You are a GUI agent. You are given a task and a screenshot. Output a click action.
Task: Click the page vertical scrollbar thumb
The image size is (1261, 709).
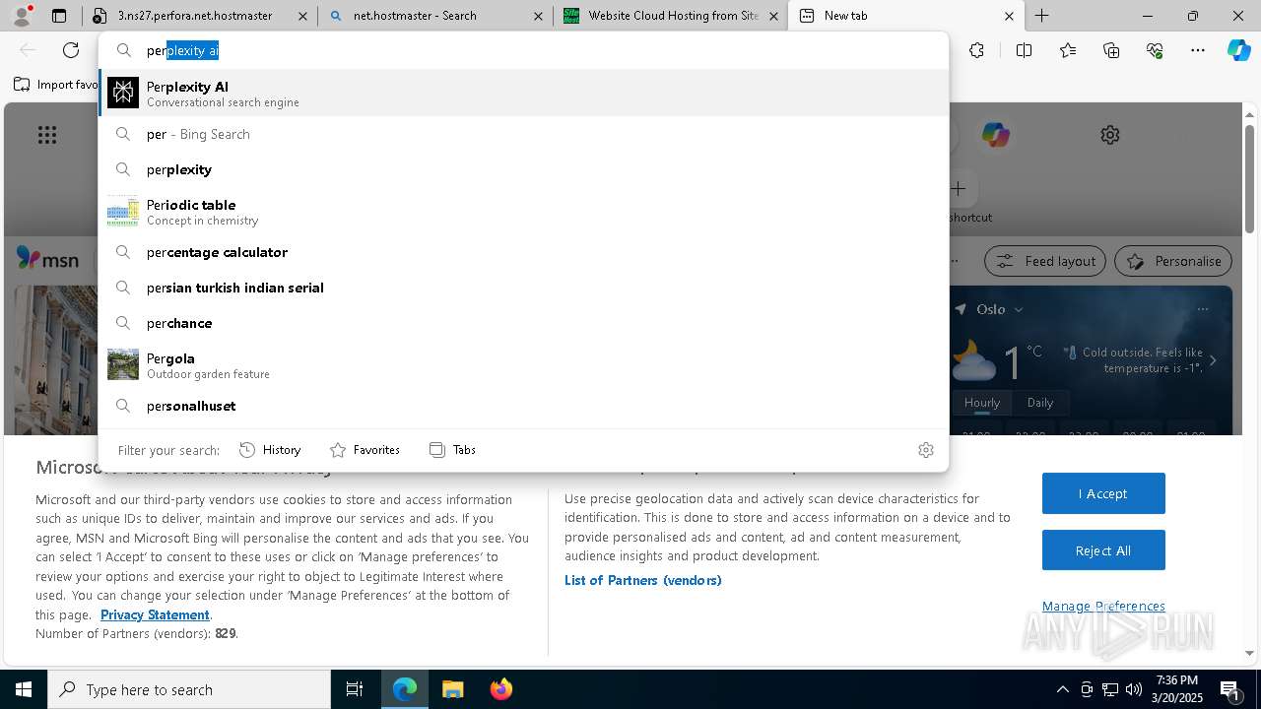1250,179
